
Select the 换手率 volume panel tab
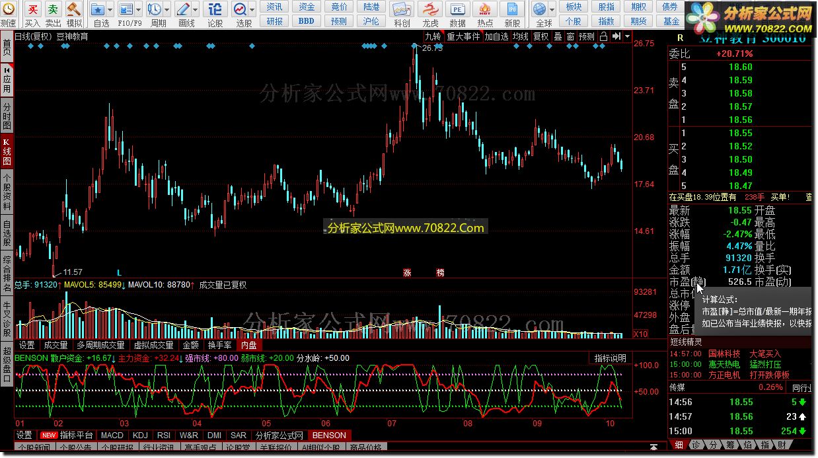point(219,345)
